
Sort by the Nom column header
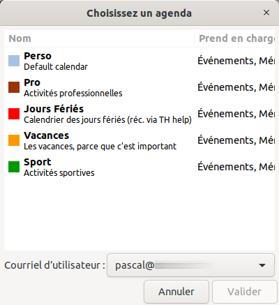(99, 38)
